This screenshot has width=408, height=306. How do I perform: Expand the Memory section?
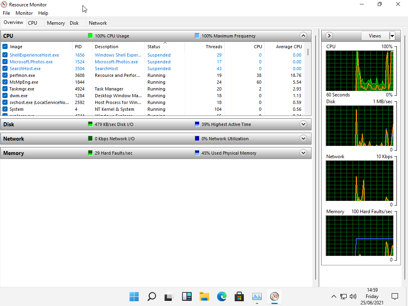point(303,153)
